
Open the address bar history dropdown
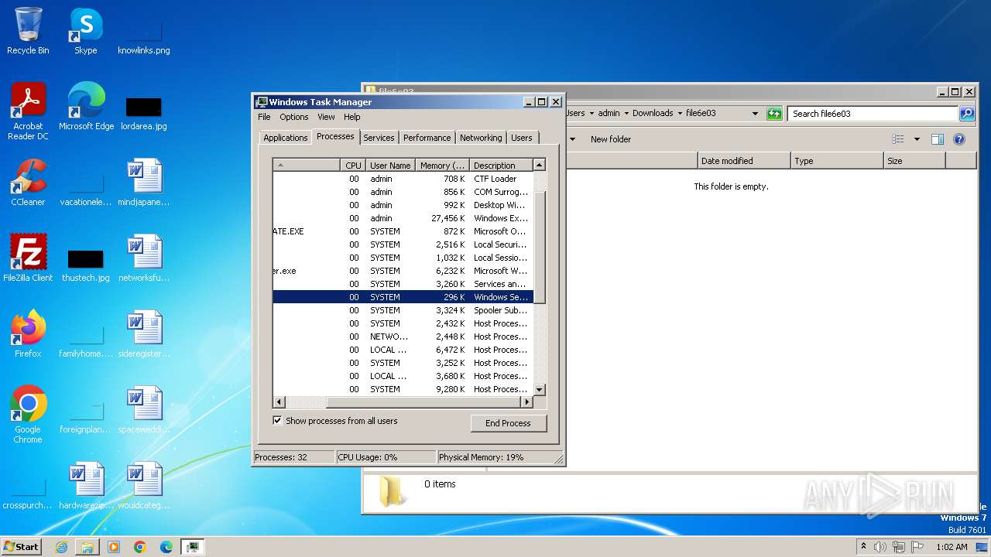pos(755,114)
